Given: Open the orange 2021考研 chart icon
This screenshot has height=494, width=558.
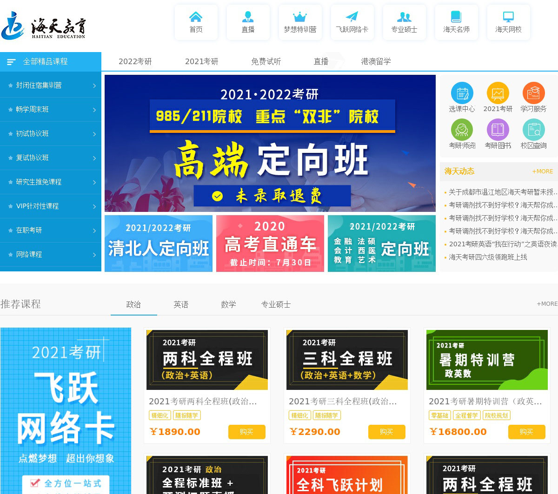Looking at the screenshot, I should click(498, 93).
